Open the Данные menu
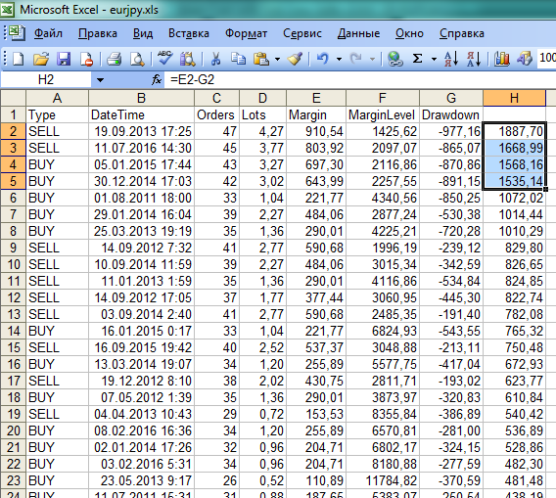The height and width of the screenshot is (498, 556). (x=358, y=33)
